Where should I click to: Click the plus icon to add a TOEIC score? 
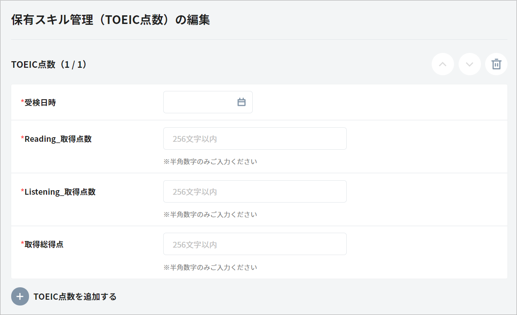[20, 296]
